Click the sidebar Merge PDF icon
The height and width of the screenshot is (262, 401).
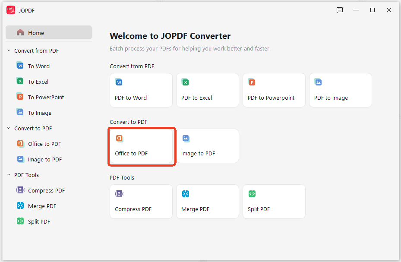(x=20, y=205)
